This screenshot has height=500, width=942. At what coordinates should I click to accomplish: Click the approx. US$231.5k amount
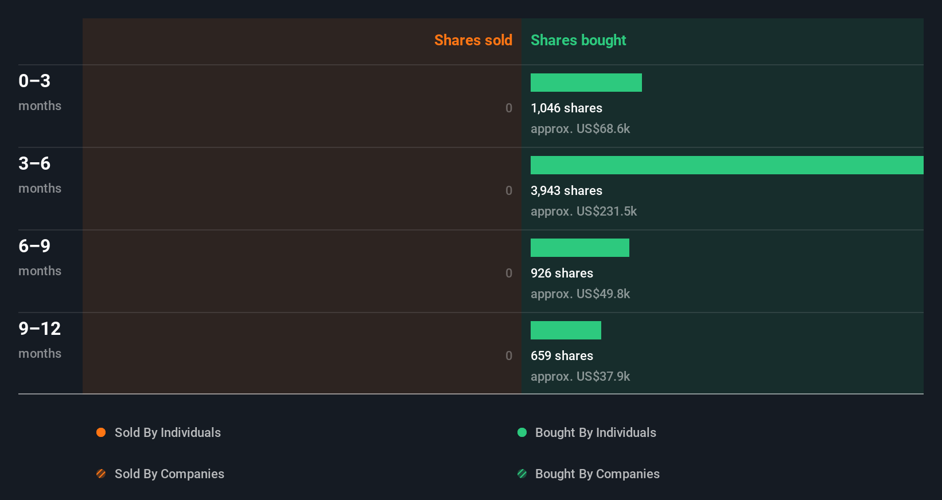pos(583,211)
